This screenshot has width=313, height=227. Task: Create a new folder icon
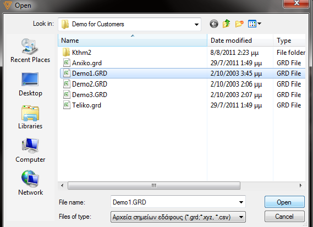click(239, 24)
